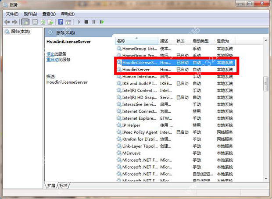This screenshot has height=199, width=272.
Task: Select the Intel(R) HD Grap... service
Action: point(175,97)
